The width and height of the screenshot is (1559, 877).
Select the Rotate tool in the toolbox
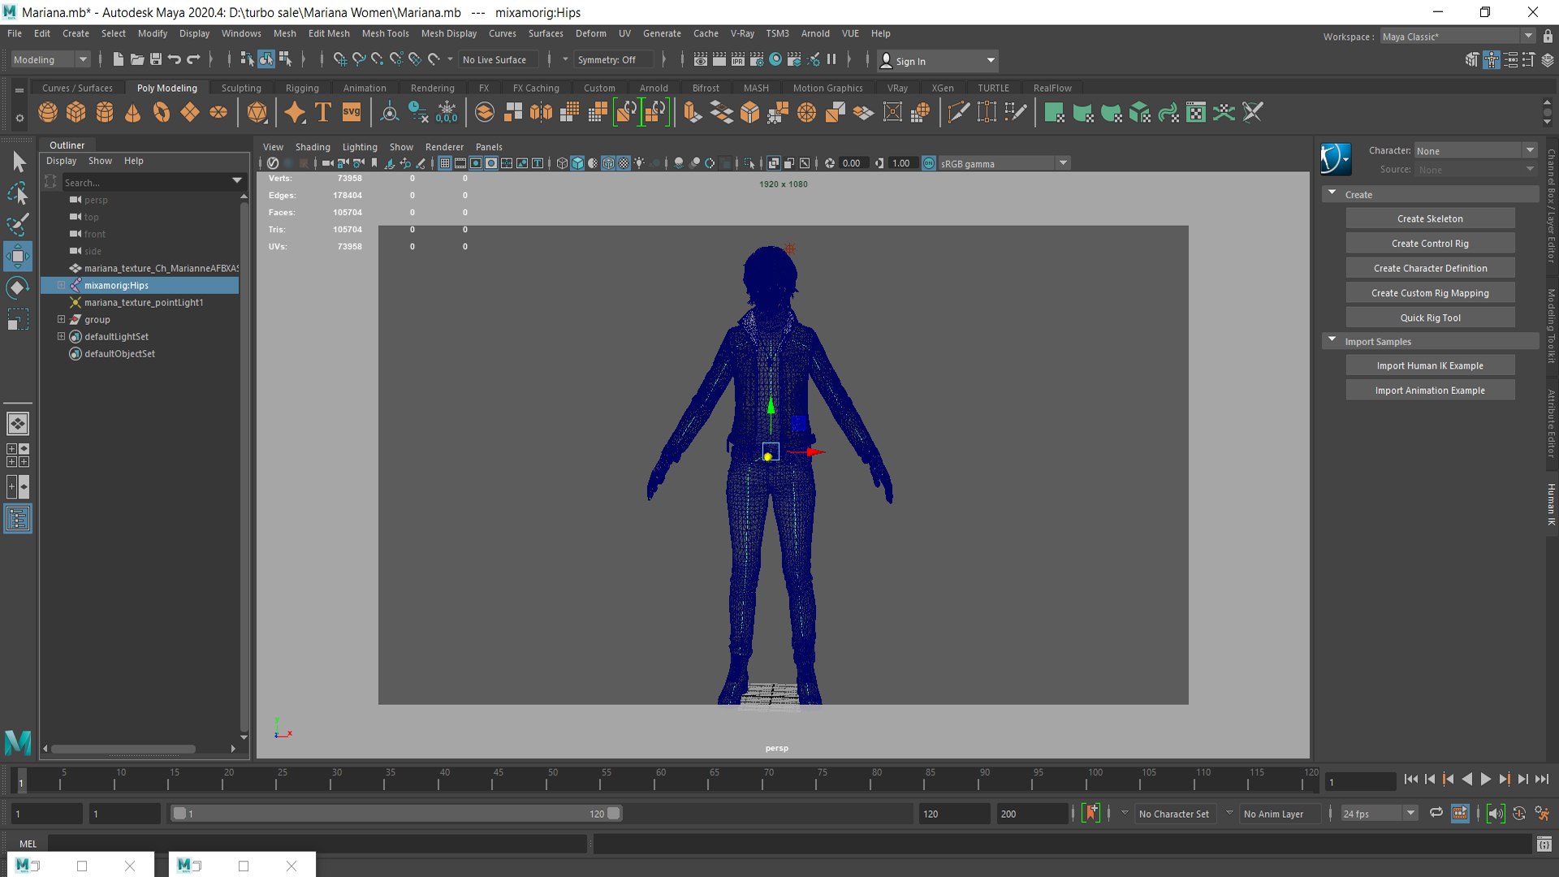pyautogui.click(x=17, y=288)
